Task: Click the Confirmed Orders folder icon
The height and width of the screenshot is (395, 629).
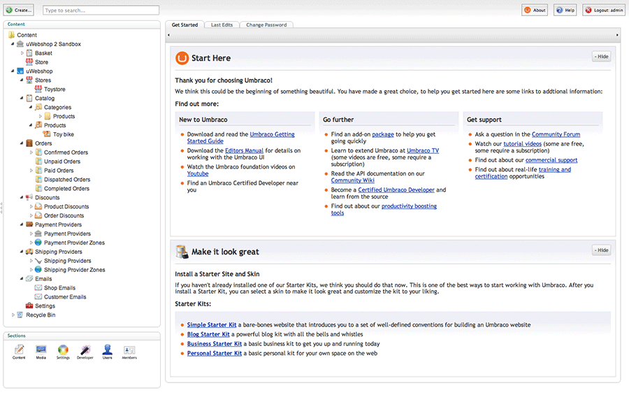Action: coord(38,152)
